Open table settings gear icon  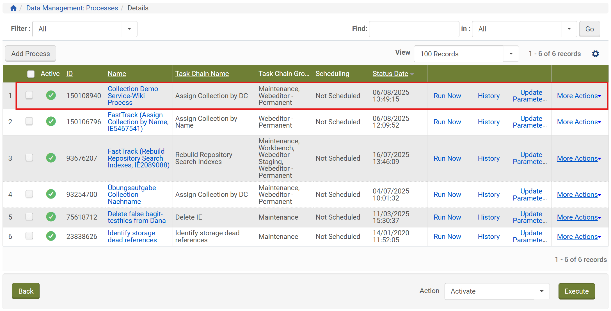(x=595, y=54)
